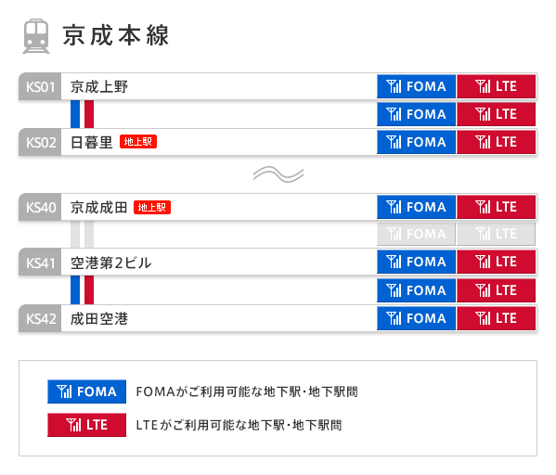The image size is (556, 475).
Task: Click the FOMA badge in the legend box
Action: [87, 392]
